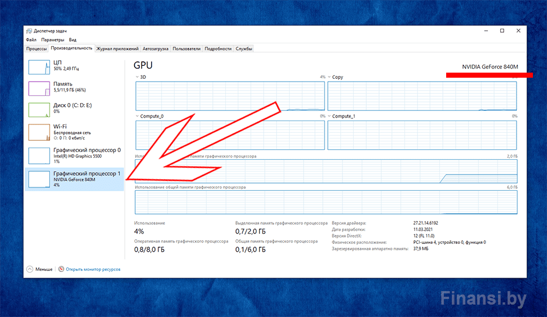Open the Параметры menu
547x317 pixels.
53,40
